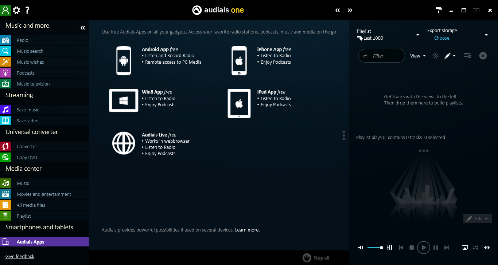Screen dimensions: 498x265
Task: Click the Music wishes wand icon
Action: (5, 62)
